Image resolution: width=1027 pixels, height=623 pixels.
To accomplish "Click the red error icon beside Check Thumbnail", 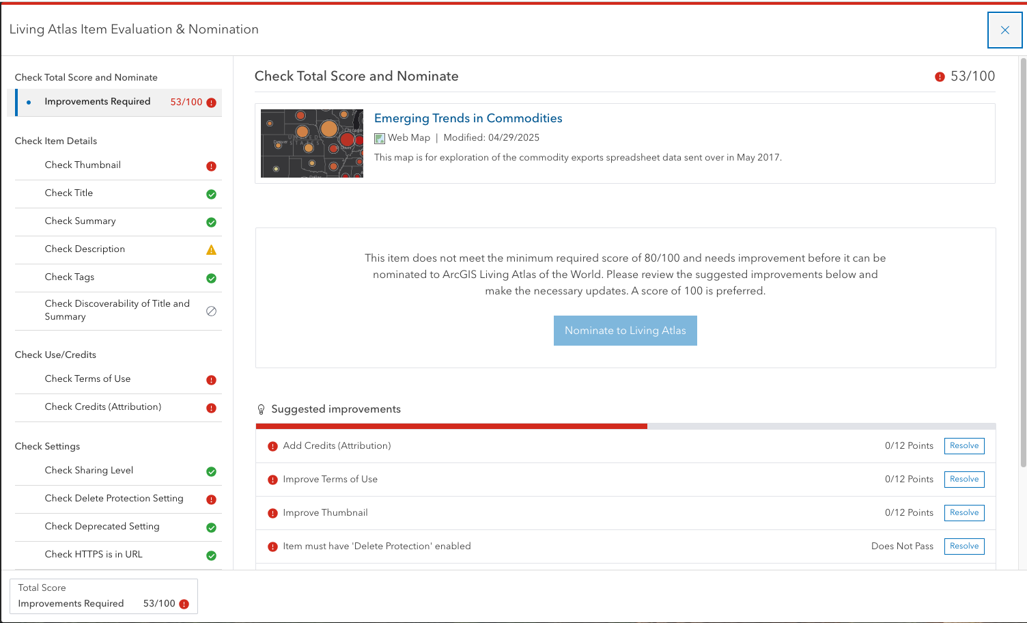I will 211,166.
